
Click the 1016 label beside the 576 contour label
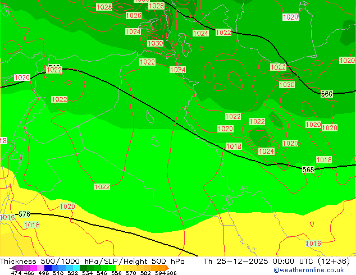(7, 217)
